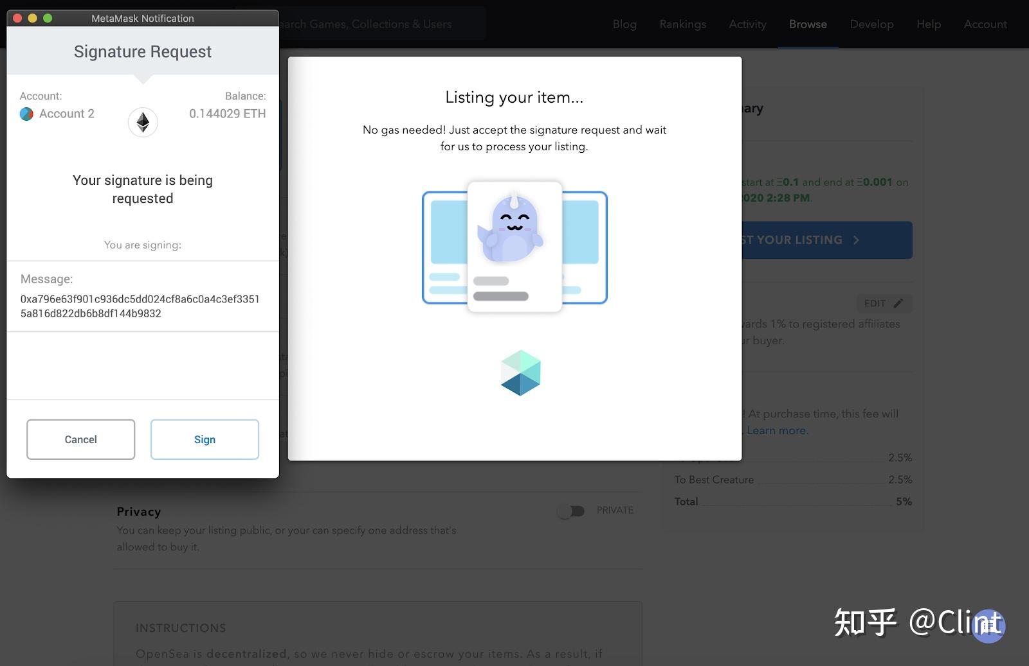The height and width of the screenshot is (666, 1029).
Task: Open the Browse section
Action: pyautogui.click(x=808, y=24)
